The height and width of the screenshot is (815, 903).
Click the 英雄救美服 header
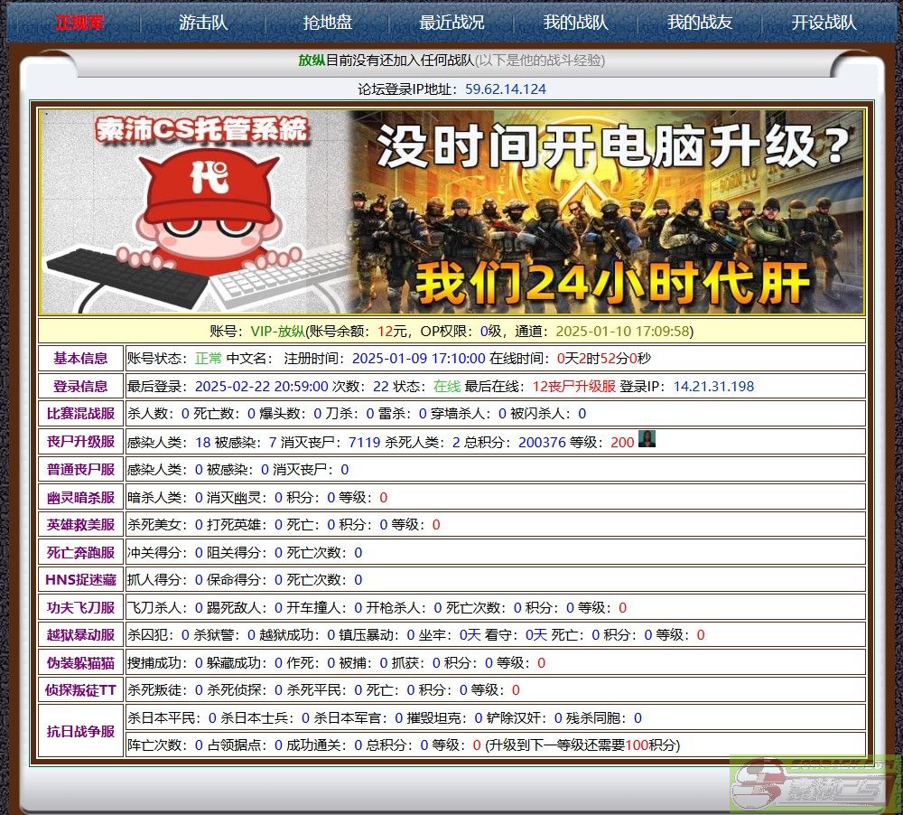point(79,524)
